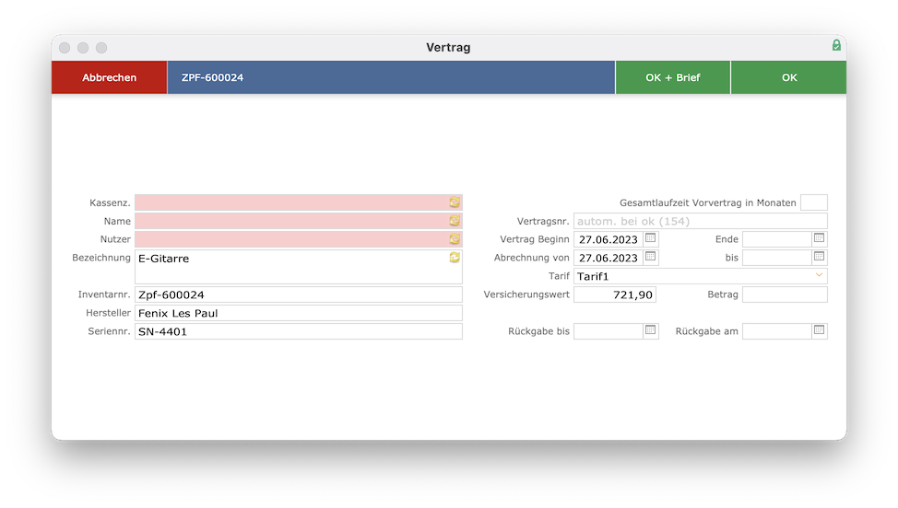This screenshot has height=508, width=898.
Task: Click the Hersteller field Fenix Les Paul
Action: tap(299, 313)
